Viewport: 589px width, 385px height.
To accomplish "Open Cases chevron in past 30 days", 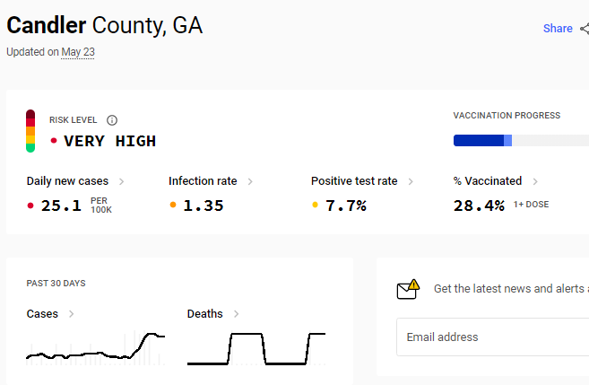I will 72,314.
